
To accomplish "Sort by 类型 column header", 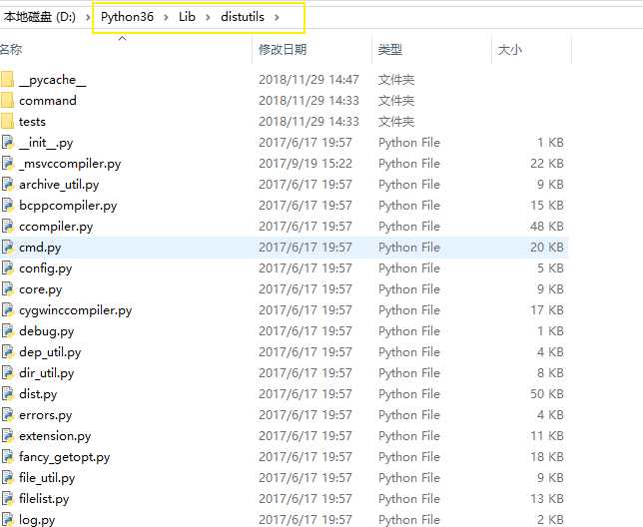I will click(390, 50).
